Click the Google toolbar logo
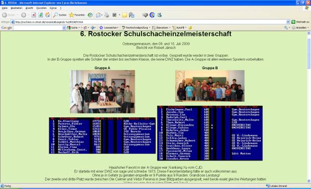 (7, 28)
